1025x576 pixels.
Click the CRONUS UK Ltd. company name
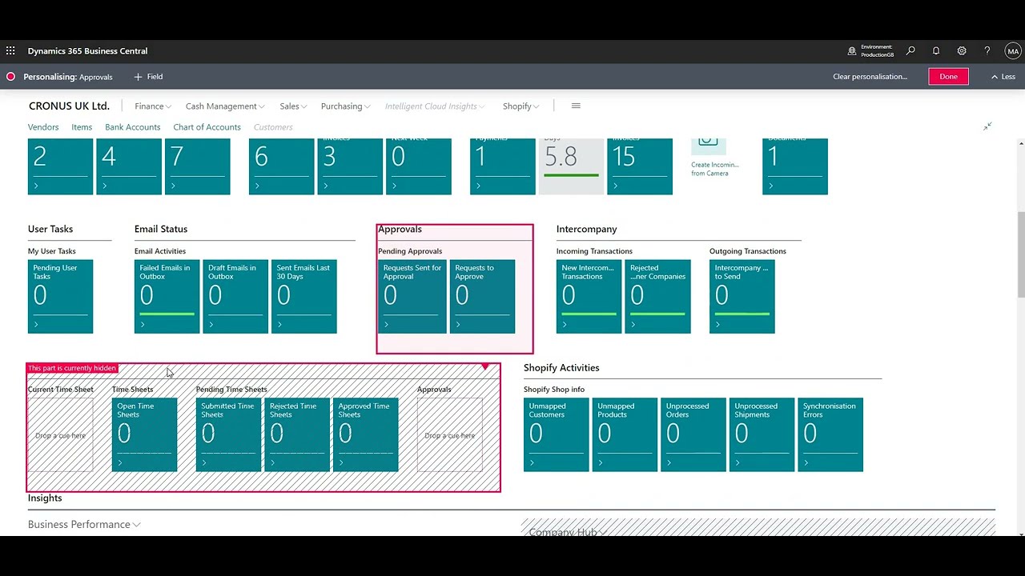69,106
